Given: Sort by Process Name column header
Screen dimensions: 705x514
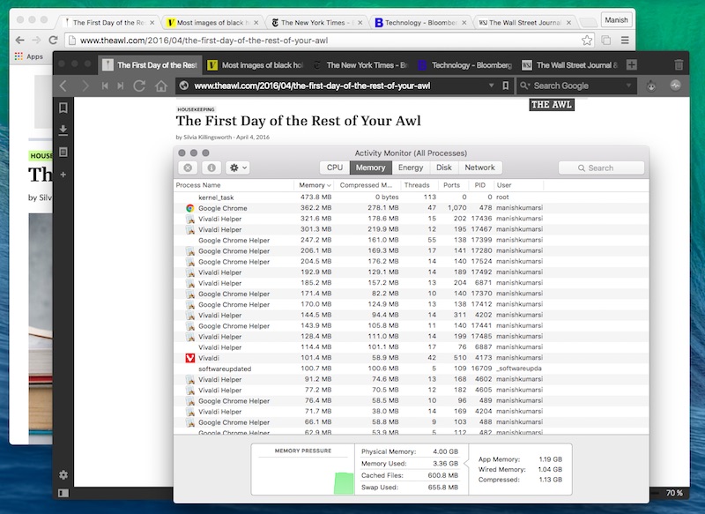Looking at the screenshot, I should click(x=234, y=185).
